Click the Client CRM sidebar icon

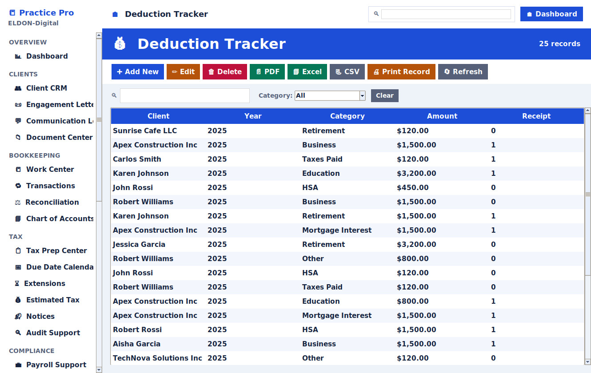pyautogui.click(x=18, y=88)
